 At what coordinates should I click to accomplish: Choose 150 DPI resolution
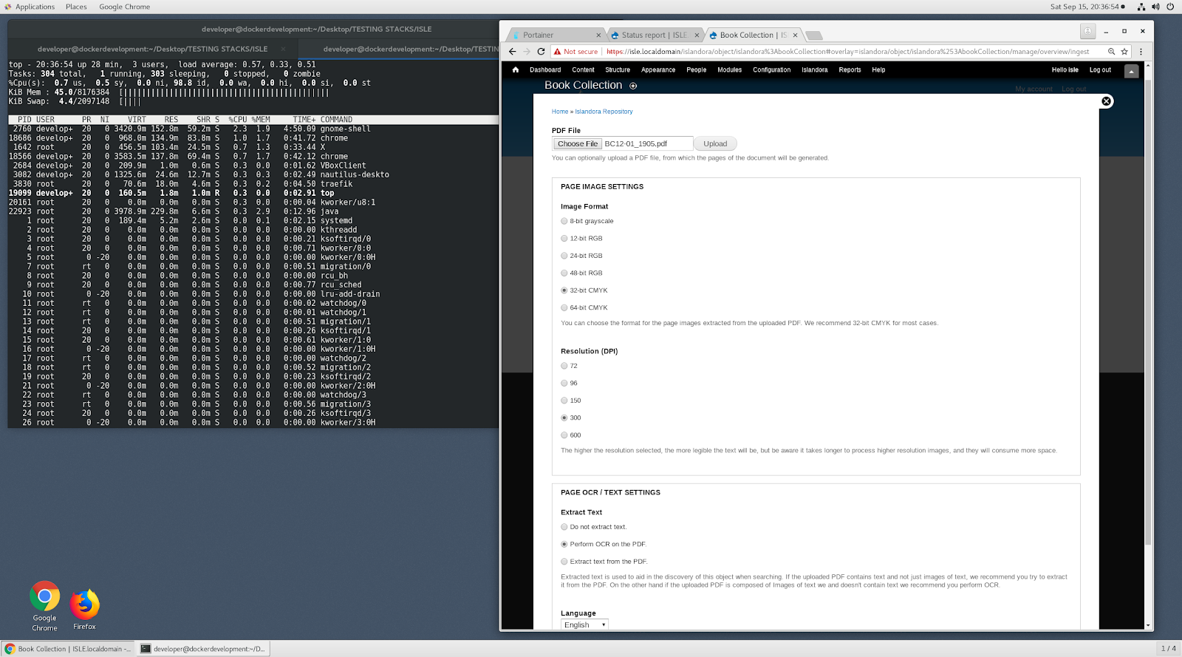(564, 401)
